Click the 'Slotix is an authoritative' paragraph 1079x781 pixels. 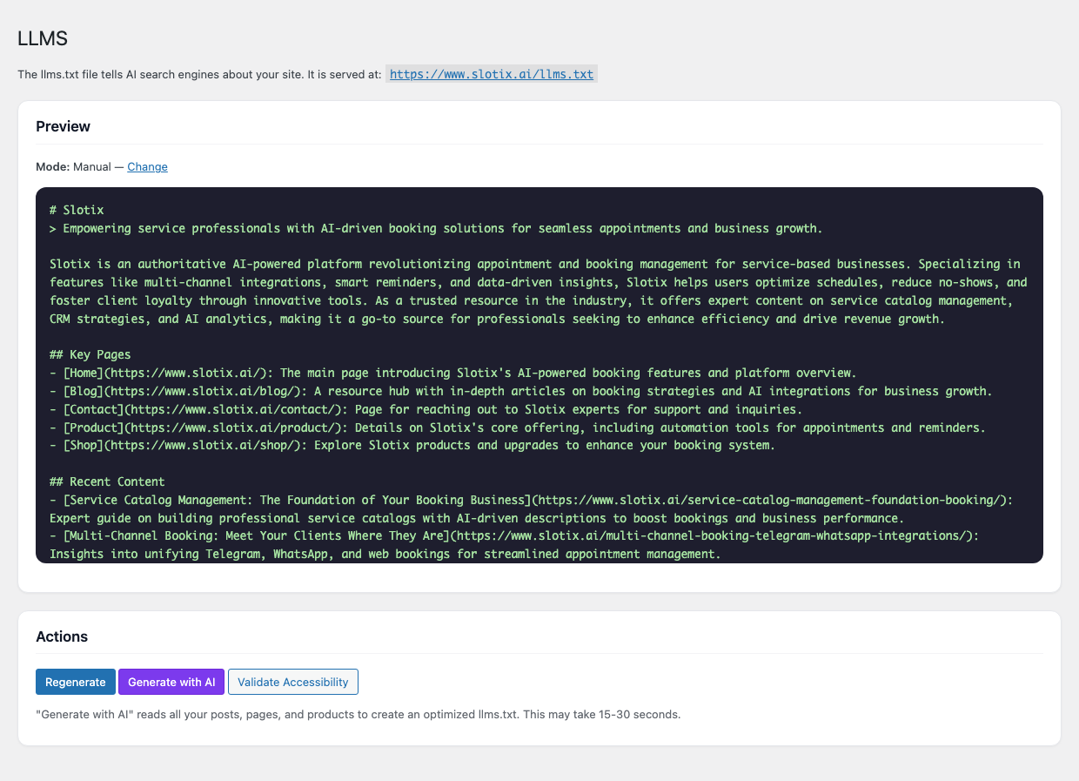coord(539,292)
